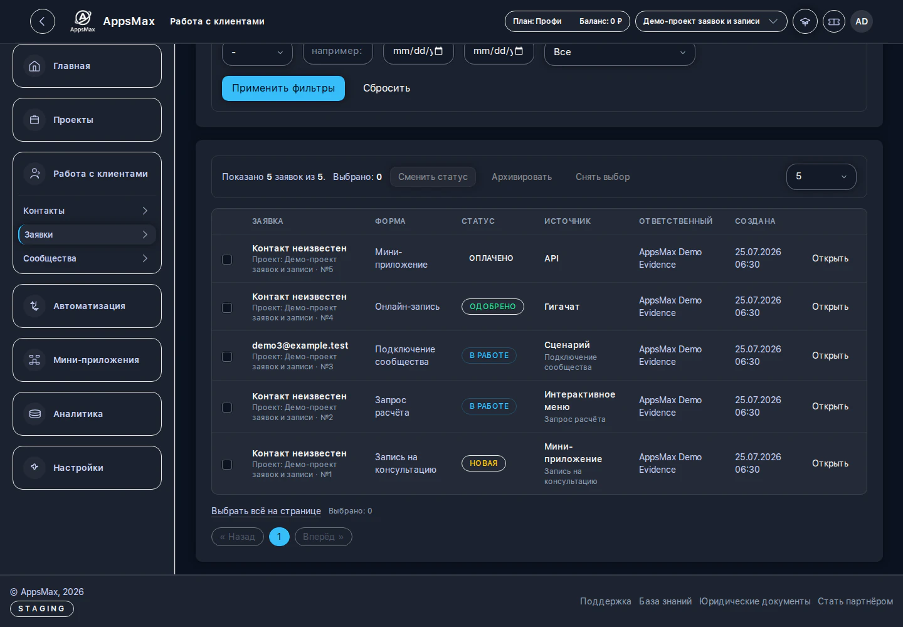Viewport: 903px width, 627px height.
Task: Click Архивировать button
Action: [x=522, y=177]
